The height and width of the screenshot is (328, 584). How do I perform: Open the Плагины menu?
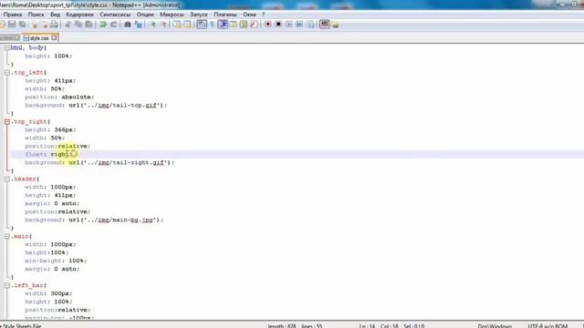pos(225,15)
